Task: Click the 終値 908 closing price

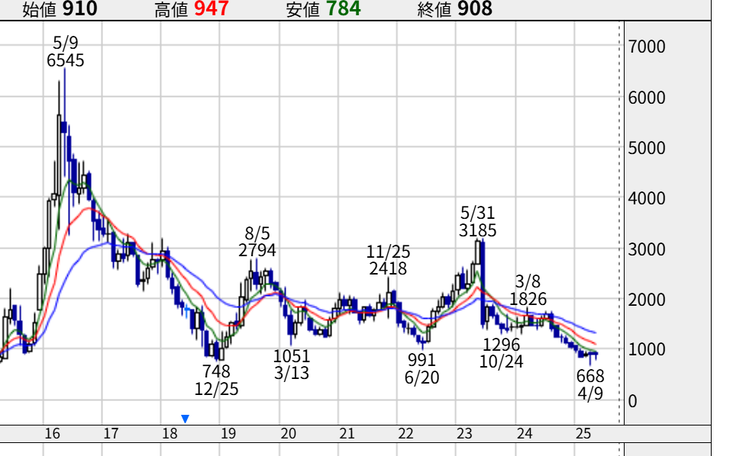Action: (x=455, y=9)
